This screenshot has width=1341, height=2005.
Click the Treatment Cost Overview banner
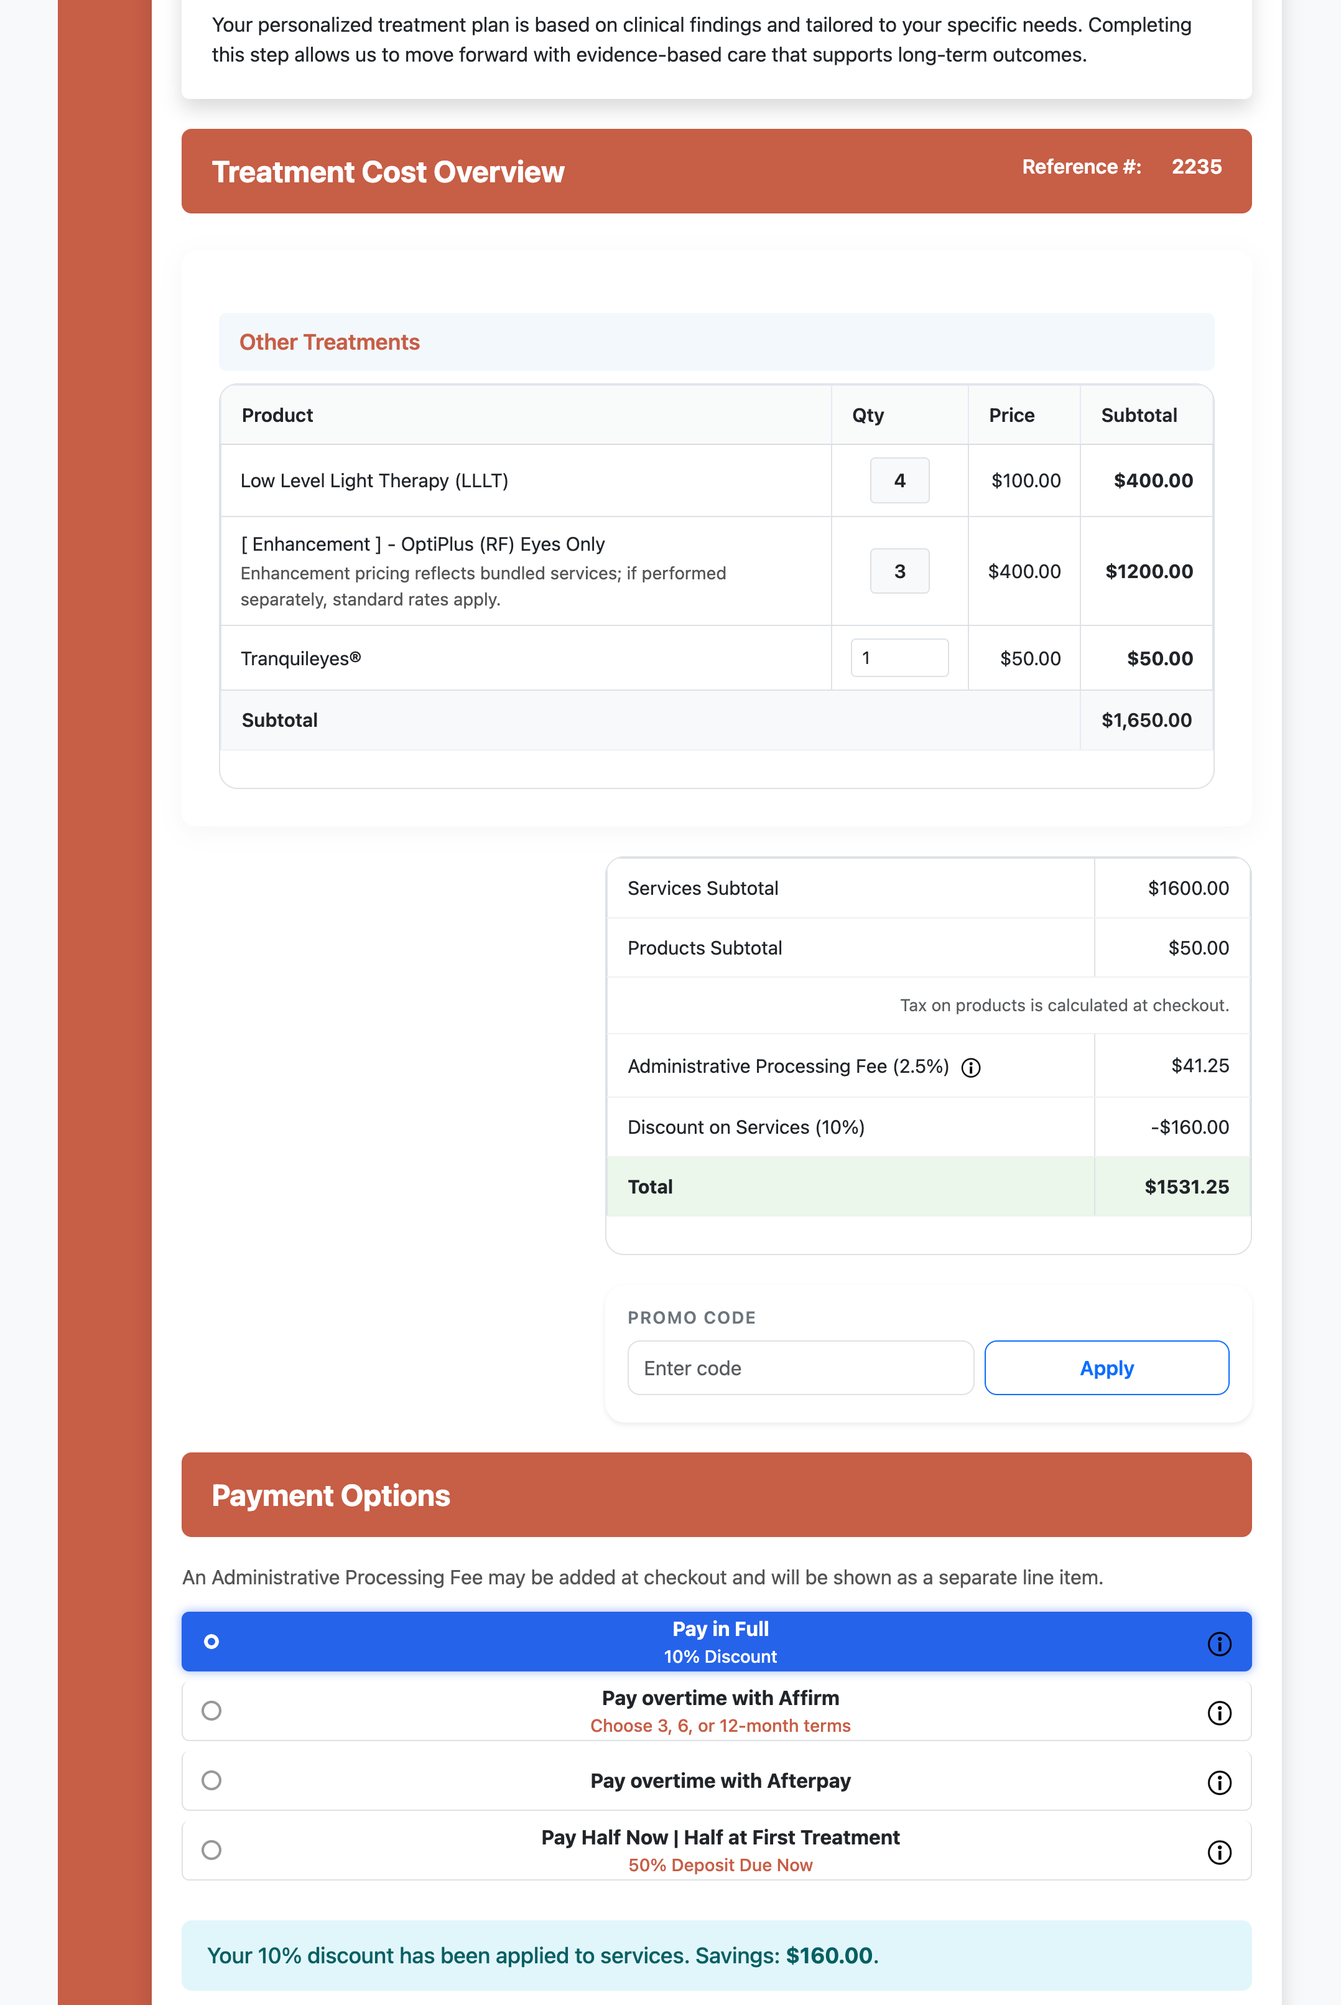388,172
